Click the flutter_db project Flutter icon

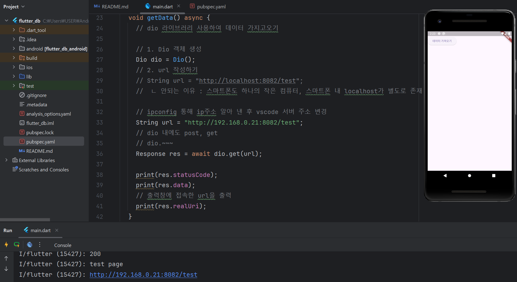tap(15, 20)
